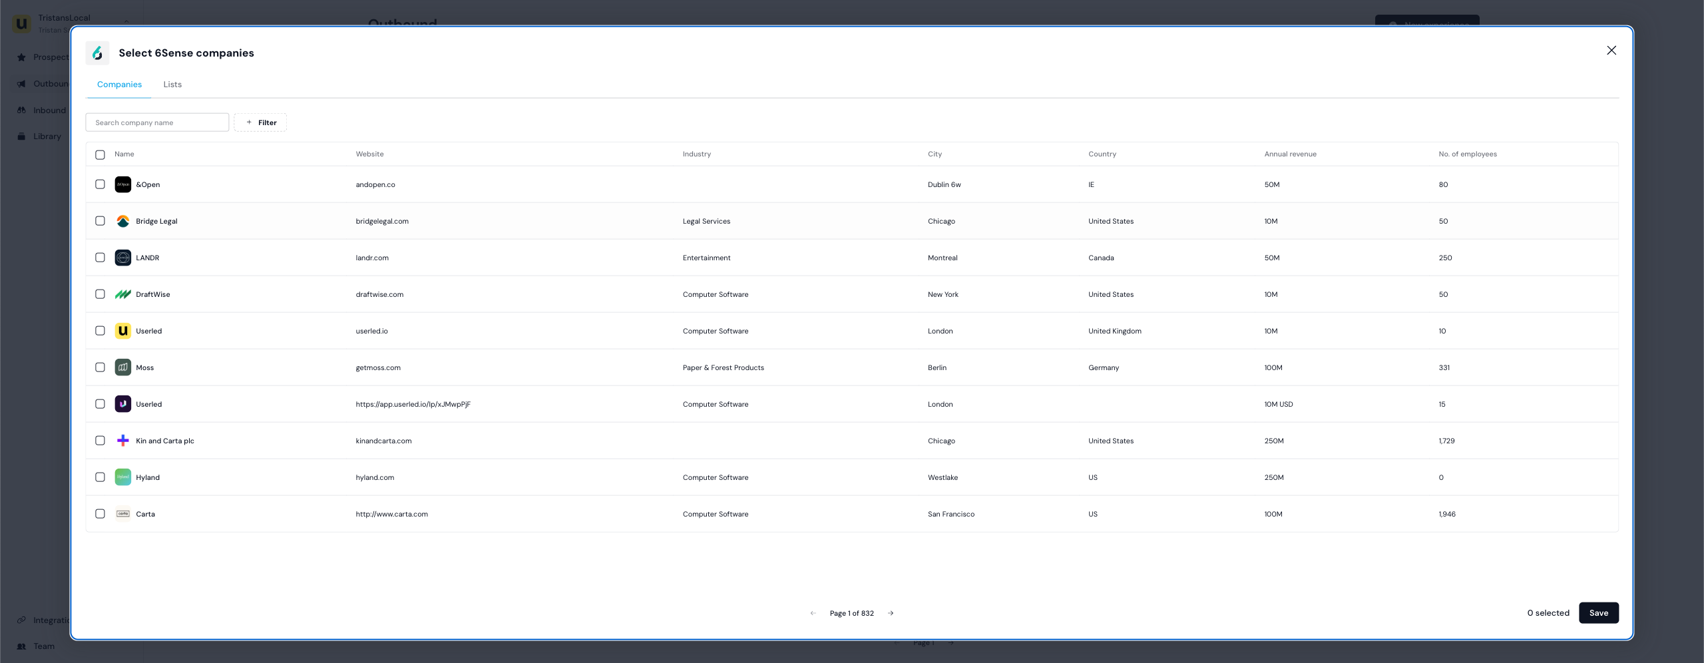Click the Name column header
1704x663 pixels.
pos(124,154)
